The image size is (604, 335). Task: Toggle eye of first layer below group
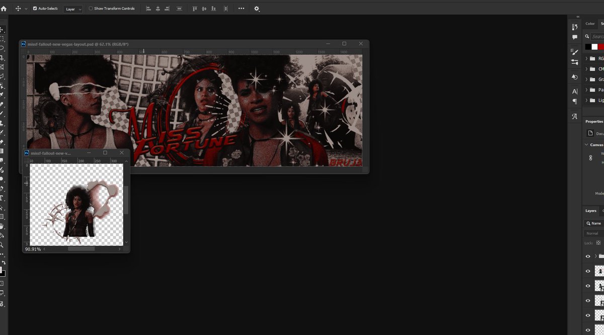[588, 271]
